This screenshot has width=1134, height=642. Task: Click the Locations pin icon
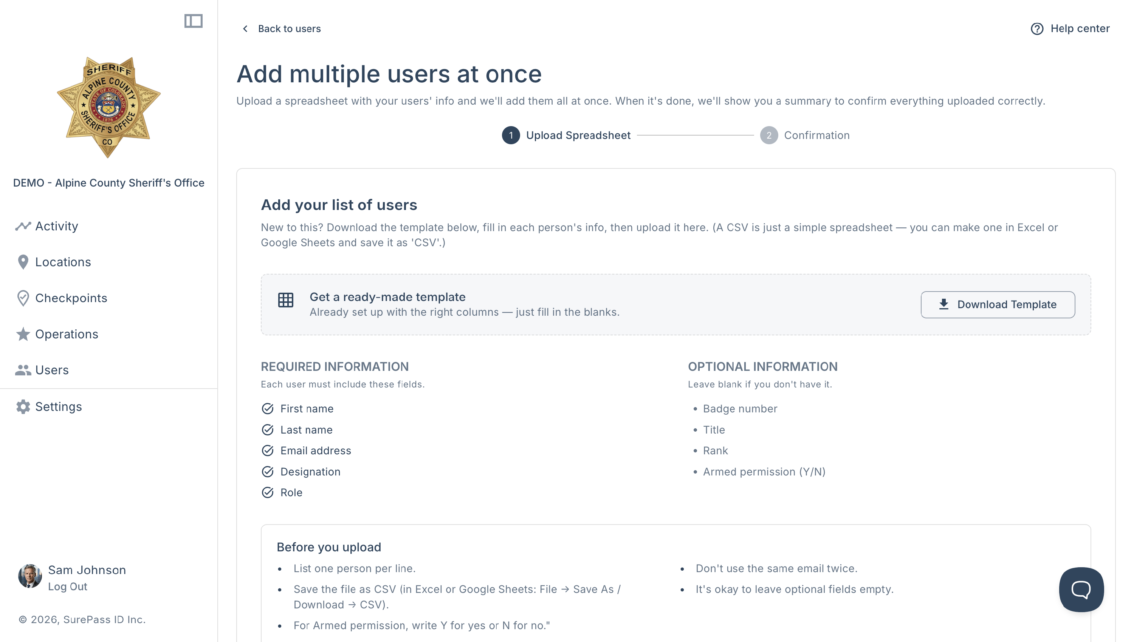click(x=23, y=262)
